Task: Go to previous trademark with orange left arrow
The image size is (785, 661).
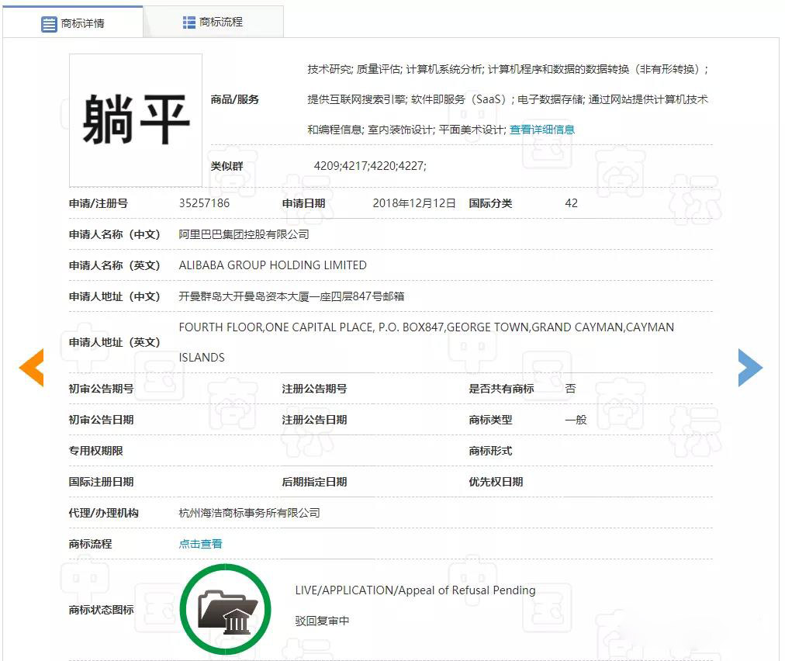Action: (31, 368)
